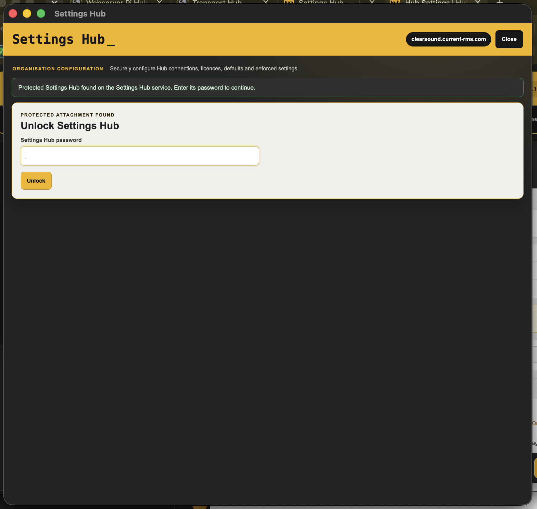Click the Close button in the yellow header
The image size is (537, 509).
[x=509, y=39]
